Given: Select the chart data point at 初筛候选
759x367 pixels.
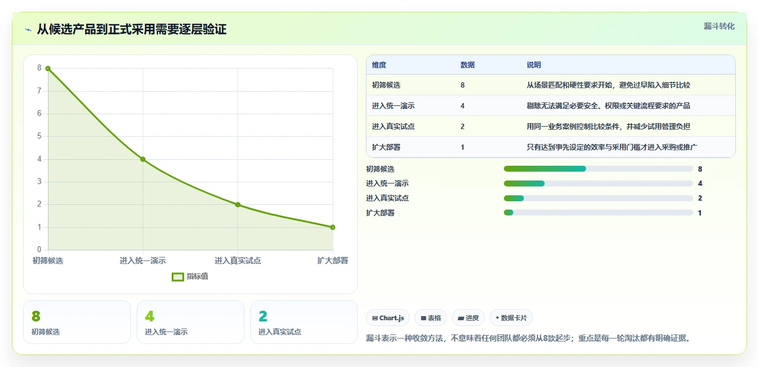Looking at the screenshot, I should click(48, 69).
